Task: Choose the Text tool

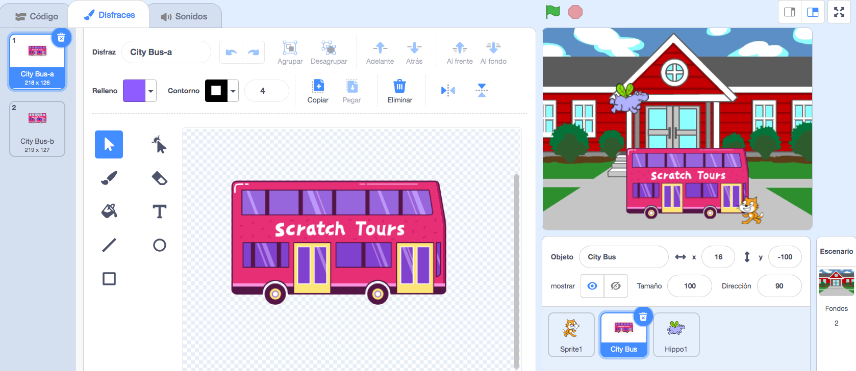Action: tap(159, 211)
